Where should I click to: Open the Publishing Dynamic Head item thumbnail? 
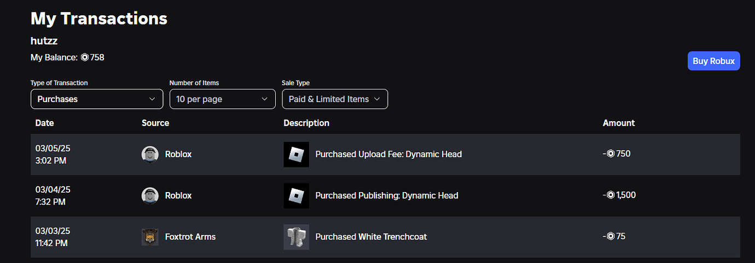click(296, 195)
